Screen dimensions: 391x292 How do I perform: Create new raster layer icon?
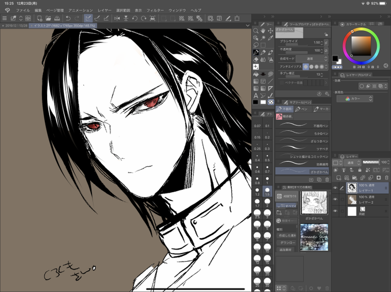click(338, 178)
